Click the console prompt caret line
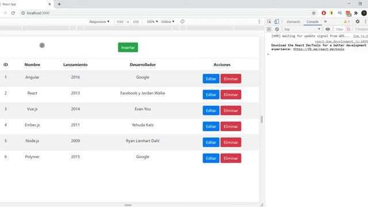 pos(316,54)
